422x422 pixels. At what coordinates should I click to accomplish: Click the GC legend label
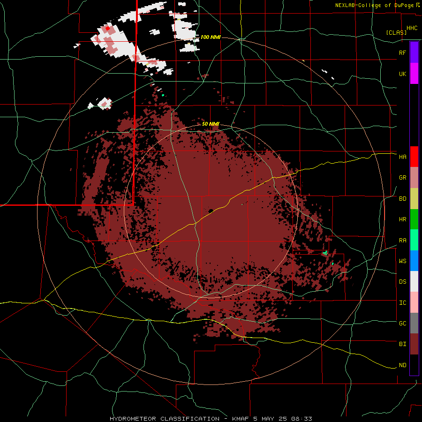(402, 324)
